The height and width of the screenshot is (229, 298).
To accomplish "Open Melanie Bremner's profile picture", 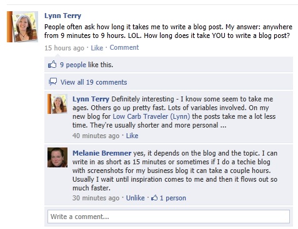I will point(57,157).
